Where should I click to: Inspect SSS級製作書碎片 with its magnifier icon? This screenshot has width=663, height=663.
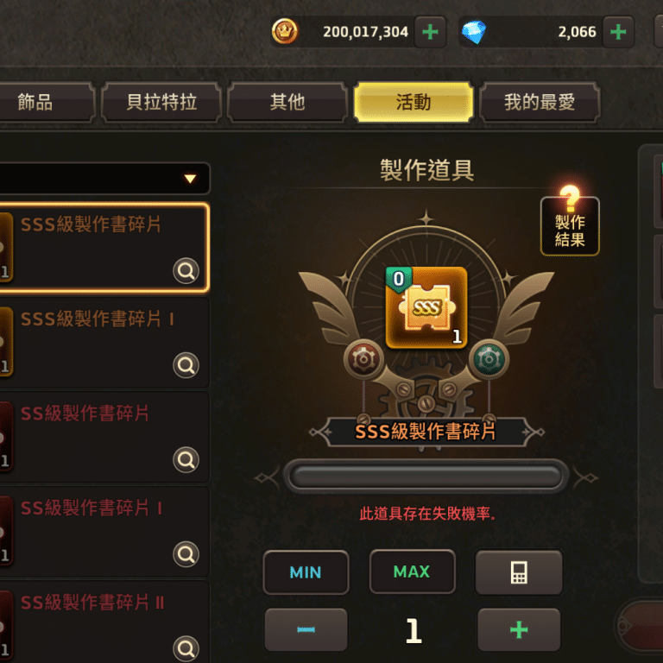coord(186,270)
